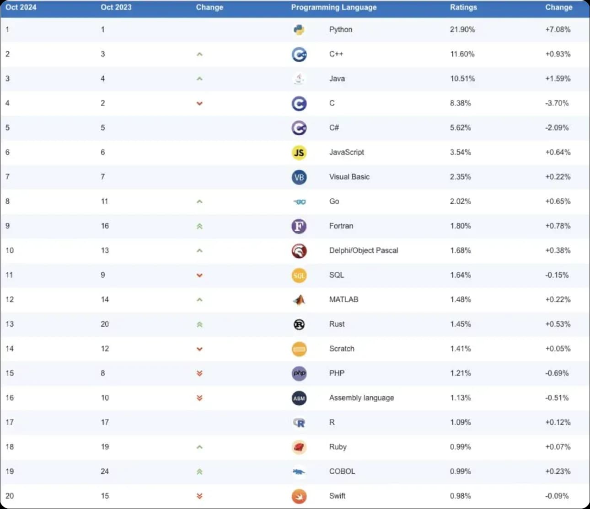Click the green up arrow beside C++
Image resolution: width=590 pixels, height=509 pixels.
[199, 54]
